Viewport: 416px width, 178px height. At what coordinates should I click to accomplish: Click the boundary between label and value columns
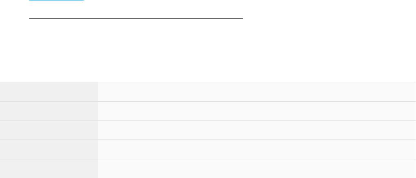pyautogui.click(x=98, y=130)
